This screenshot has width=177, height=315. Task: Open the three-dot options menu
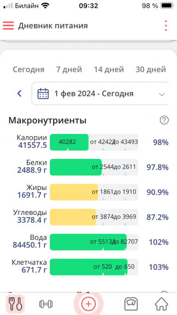tap(165, 26)
